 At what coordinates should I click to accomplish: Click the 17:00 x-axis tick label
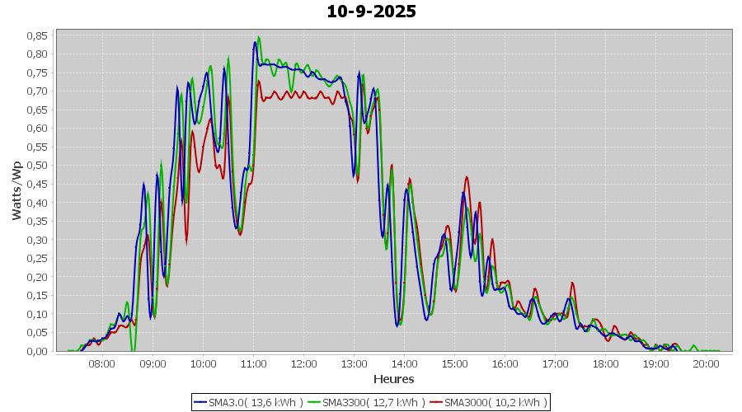tap(555, 364)
